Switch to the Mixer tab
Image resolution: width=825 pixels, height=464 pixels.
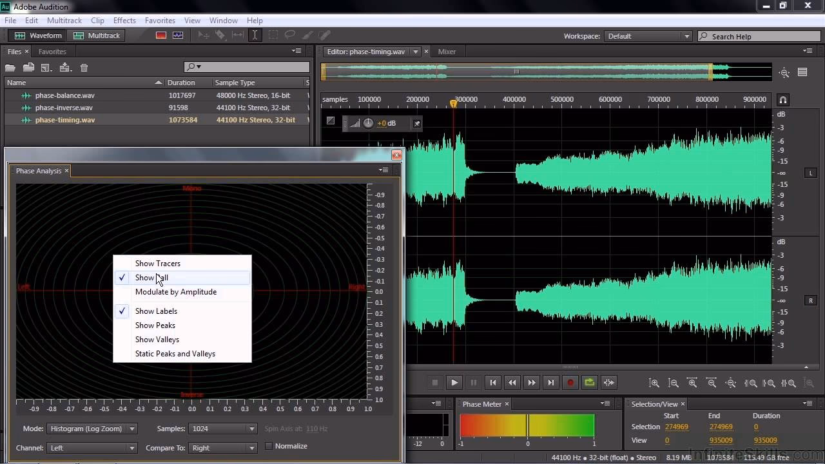(447, 51)
